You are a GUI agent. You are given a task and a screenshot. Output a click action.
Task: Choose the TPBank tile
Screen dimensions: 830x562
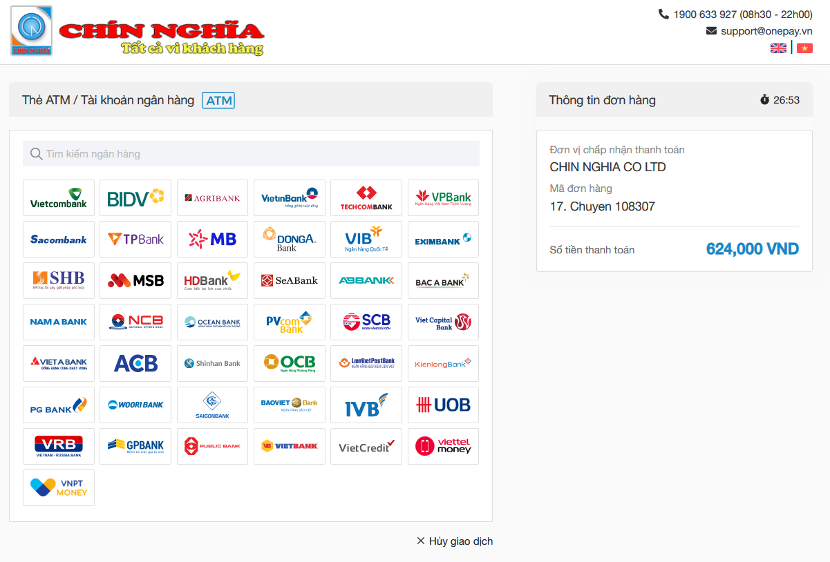click(135, 240)
